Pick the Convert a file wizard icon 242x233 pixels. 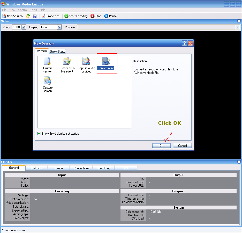pos(106,61)
